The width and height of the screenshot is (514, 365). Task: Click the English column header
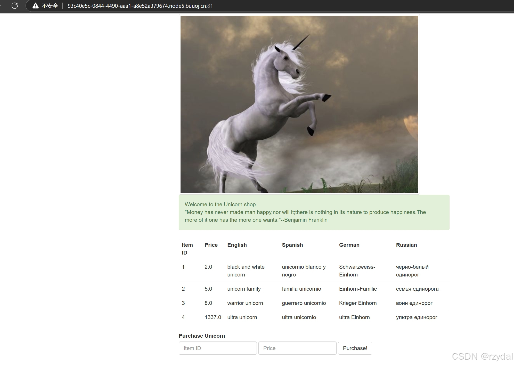coord(237,245)
